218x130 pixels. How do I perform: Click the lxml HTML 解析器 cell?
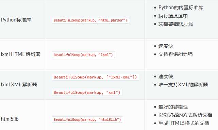[21, 54]
